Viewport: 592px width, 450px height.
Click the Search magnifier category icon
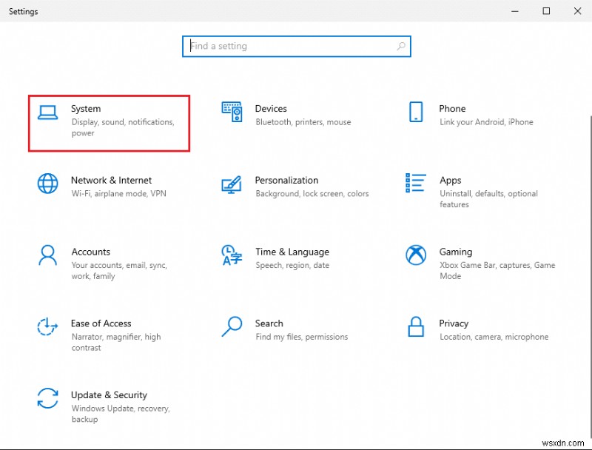(232, 326)
